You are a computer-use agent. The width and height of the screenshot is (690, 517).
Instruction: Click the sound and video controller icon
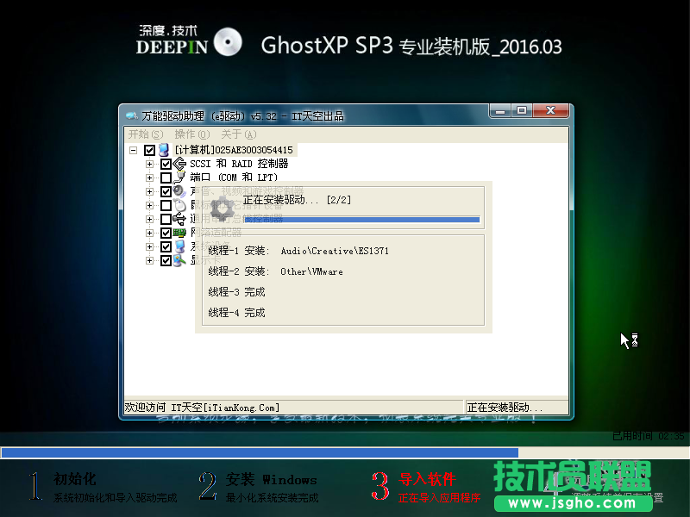click(x=177, y=190)
